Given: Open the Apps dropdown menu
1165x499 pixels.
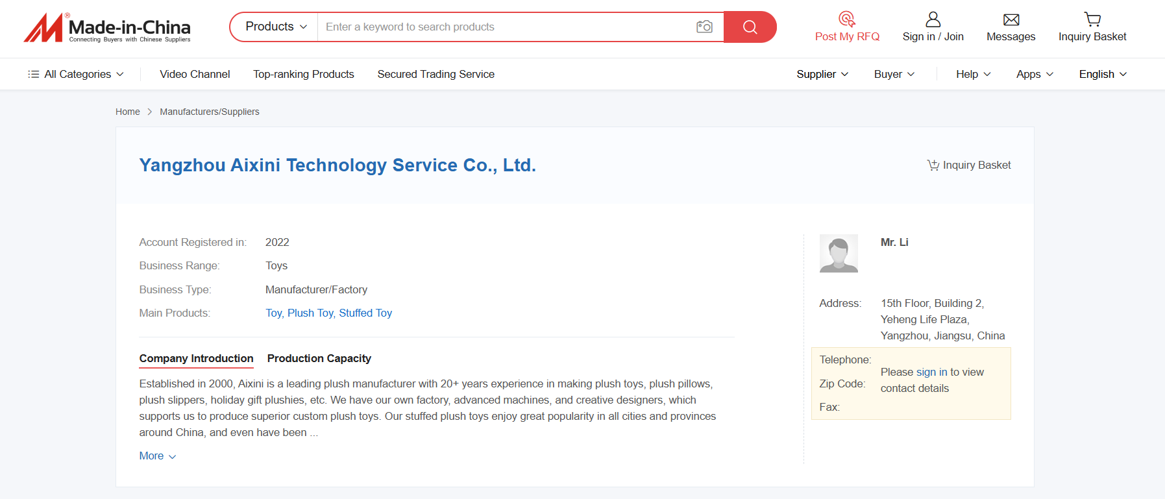Looking at the screenshot, I should click(x=1035, y=74).
